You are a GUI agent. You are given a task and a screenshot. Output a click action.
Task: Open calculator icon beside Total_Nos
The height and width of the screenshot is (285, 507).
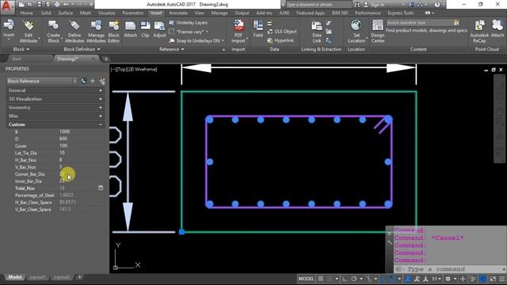101,188
